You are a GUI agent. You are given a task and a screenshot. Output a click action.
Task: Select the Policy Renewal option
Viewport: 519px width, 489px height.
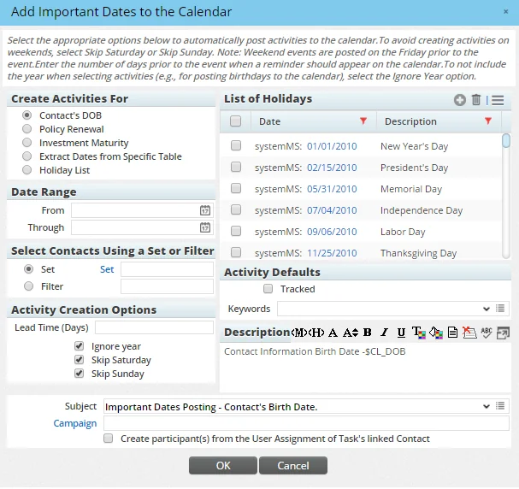(27, 129)
